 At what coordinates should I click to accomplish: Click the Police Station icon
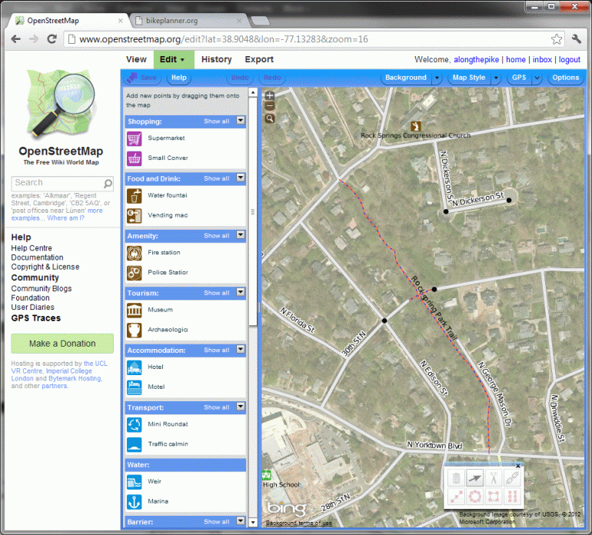pyautogui.click(x=134, y=273)
